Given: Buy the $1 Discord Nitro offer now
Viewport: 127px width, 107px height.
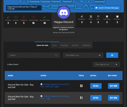Looking at the screenshot, I should tap(114, 98).
